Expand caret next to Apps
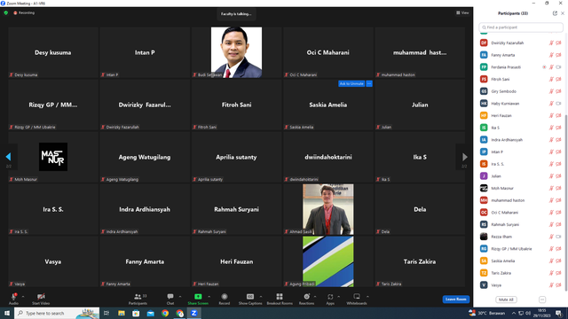This screenshot has width=568, height=319. 338,297
